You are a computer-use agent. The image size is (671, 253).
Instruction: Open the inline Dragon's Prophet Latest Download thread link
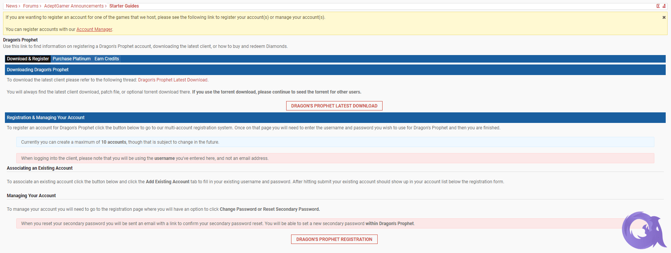173,80
